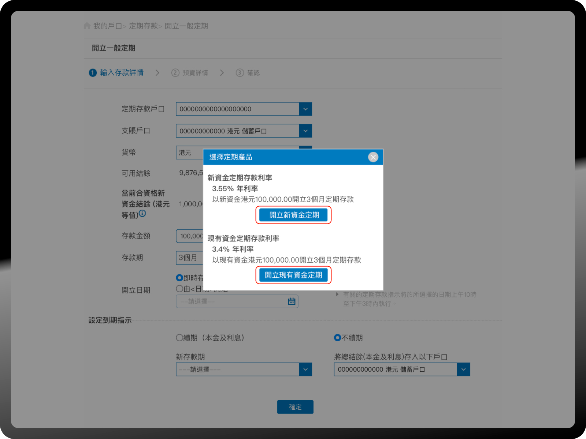Viewport: 586px width, 439px height.
Task: Open the 新存款期 dropdown
Action: click(x=305, y=369)
